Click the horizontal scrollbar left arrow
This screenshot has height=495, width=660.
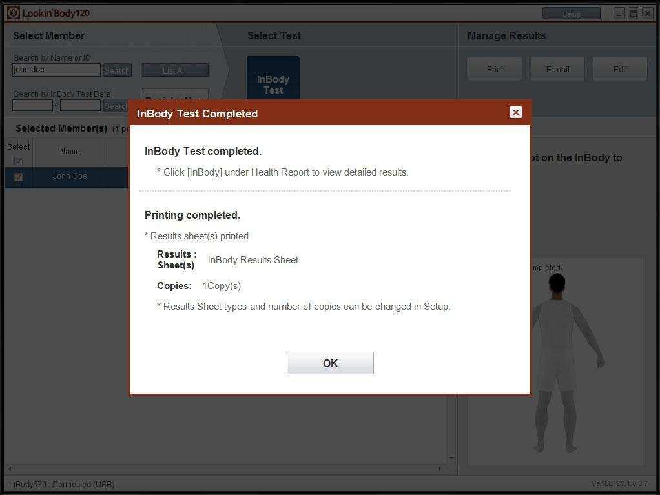click(x=10, y=469)
